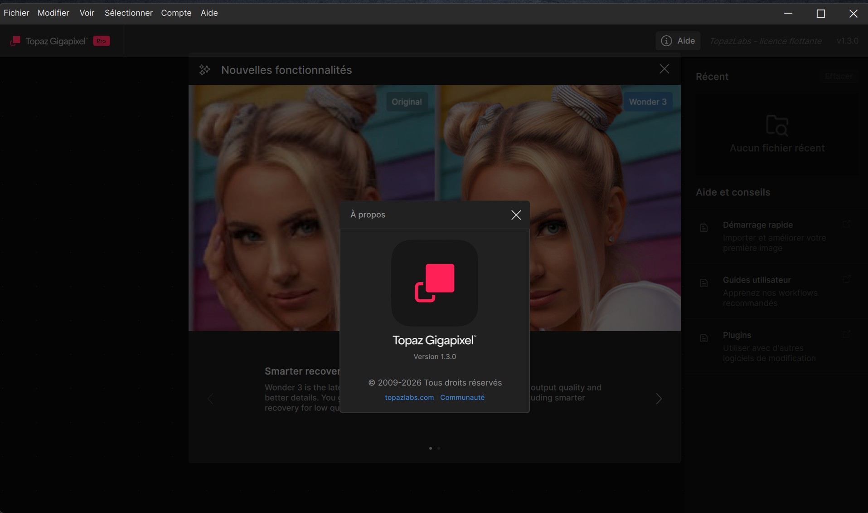
Task: Click the Topaz Gigapixel logo in About dialog
Action: (435, 283)
